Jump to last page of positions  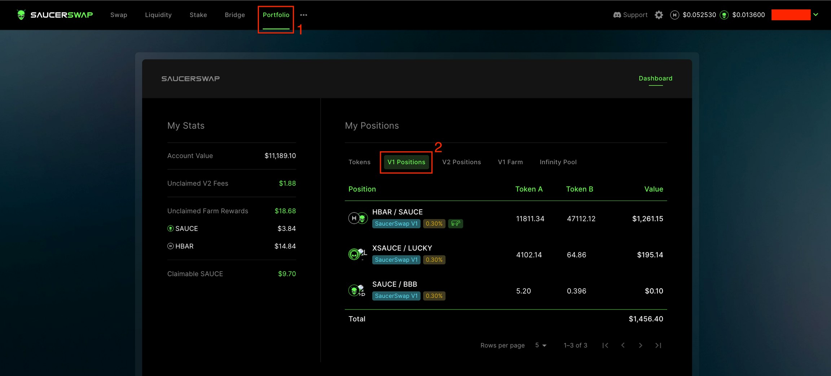658,345
